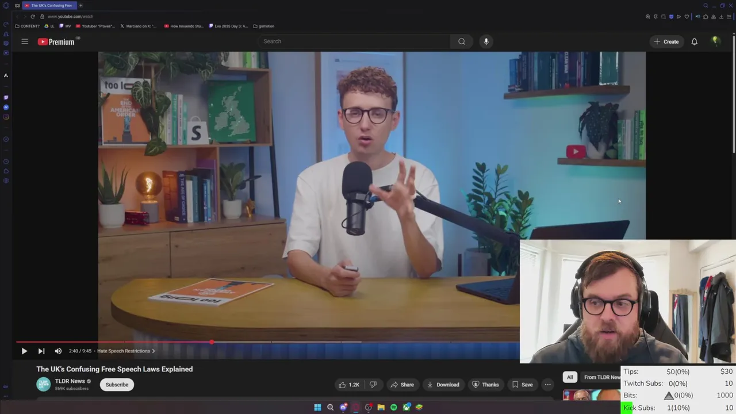Open the Marciano on X bookmark
The height and width of the screenshot is (414, 736).
point(139,26)
